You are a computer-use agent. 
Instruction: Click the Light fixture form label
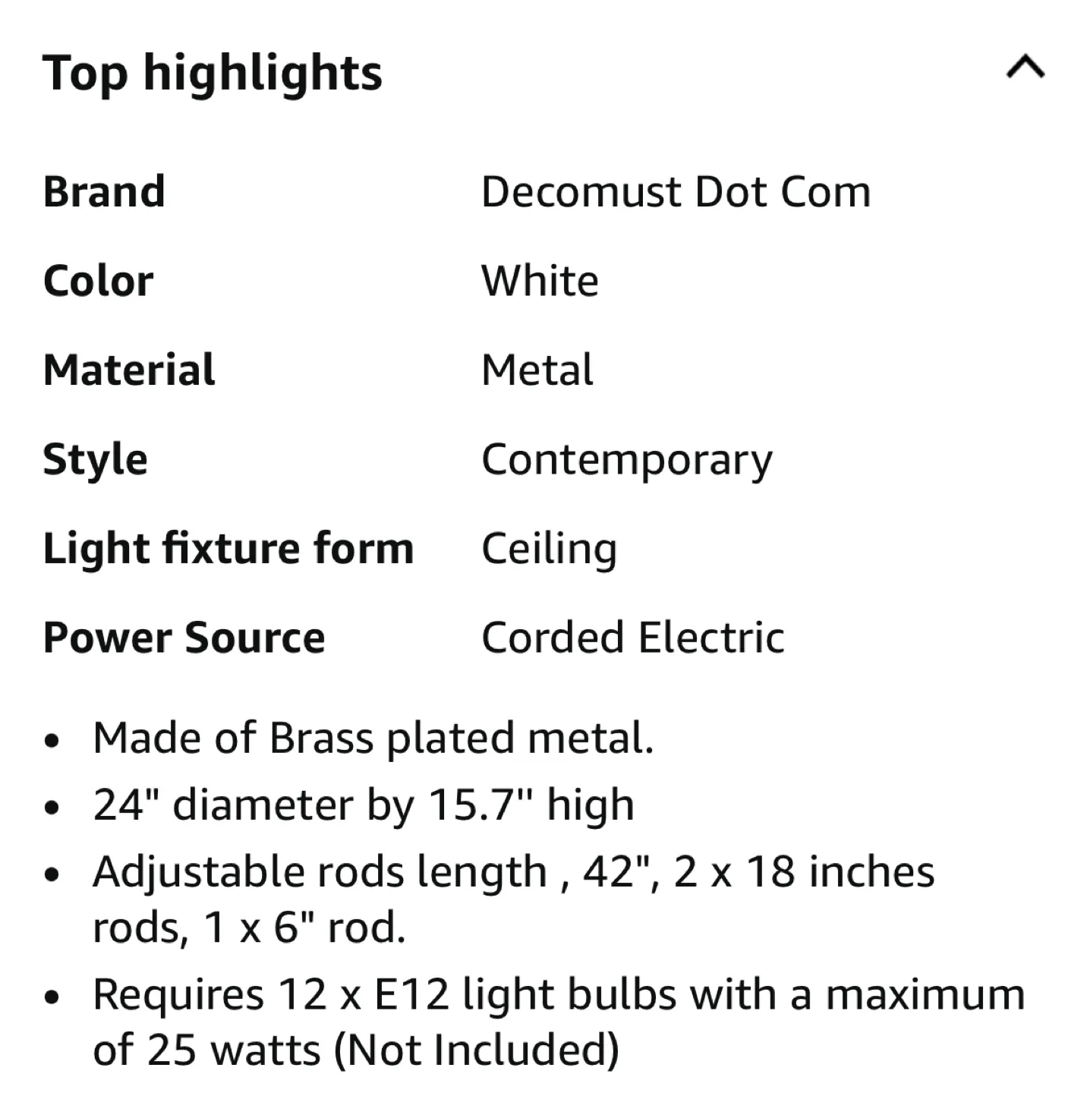pos(228,548)
